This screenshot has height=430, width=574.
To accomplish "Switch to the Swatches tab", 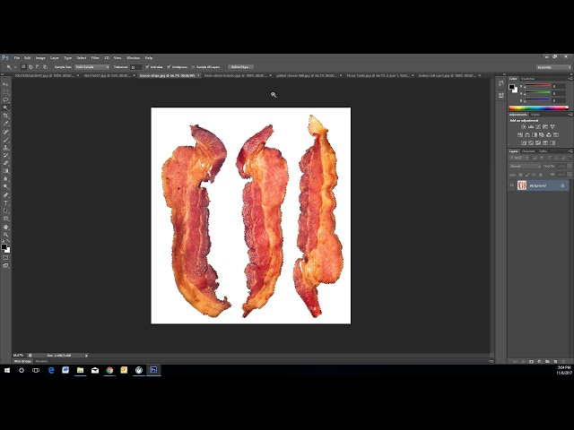I will pyautogui.click(x=528, y=79).
